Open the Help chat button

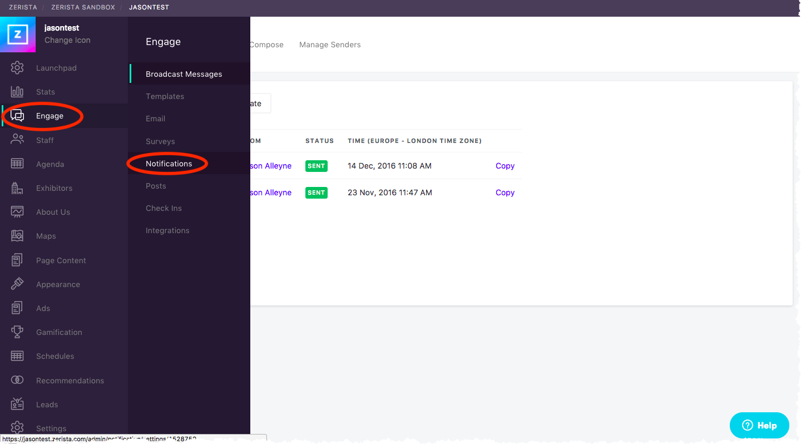pyautogui.click(x=759, y=426)
